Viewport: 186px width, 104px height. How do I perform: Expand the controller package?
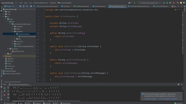pyautogui.click(x=12, y=27)
